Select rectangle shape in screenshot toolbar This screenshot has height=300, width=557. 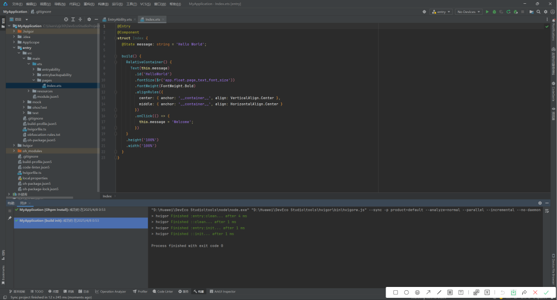[395, 292]
